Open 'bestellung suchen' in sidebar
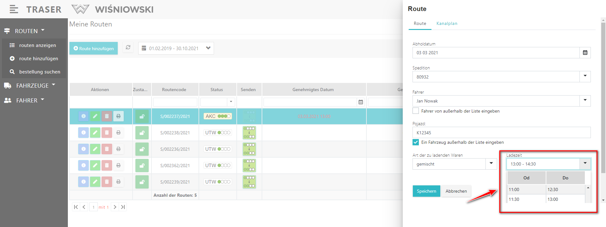Screen dimensions: 606x227 pos(39,72)
